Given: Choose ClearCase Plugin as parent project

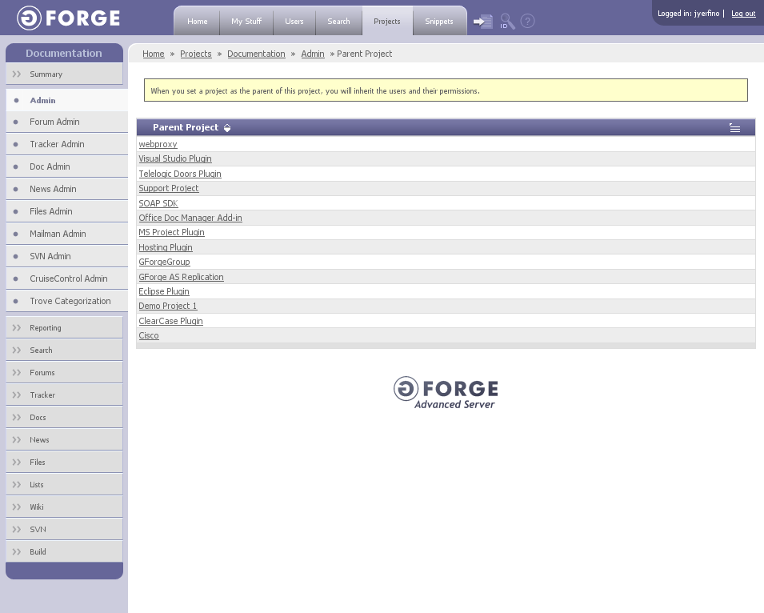Looking at the screenshot, I should pos(170,321).
